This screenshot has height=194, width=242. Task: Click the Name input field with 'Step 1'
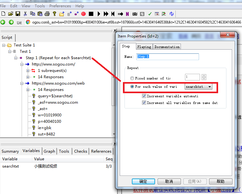coord(167,57)
